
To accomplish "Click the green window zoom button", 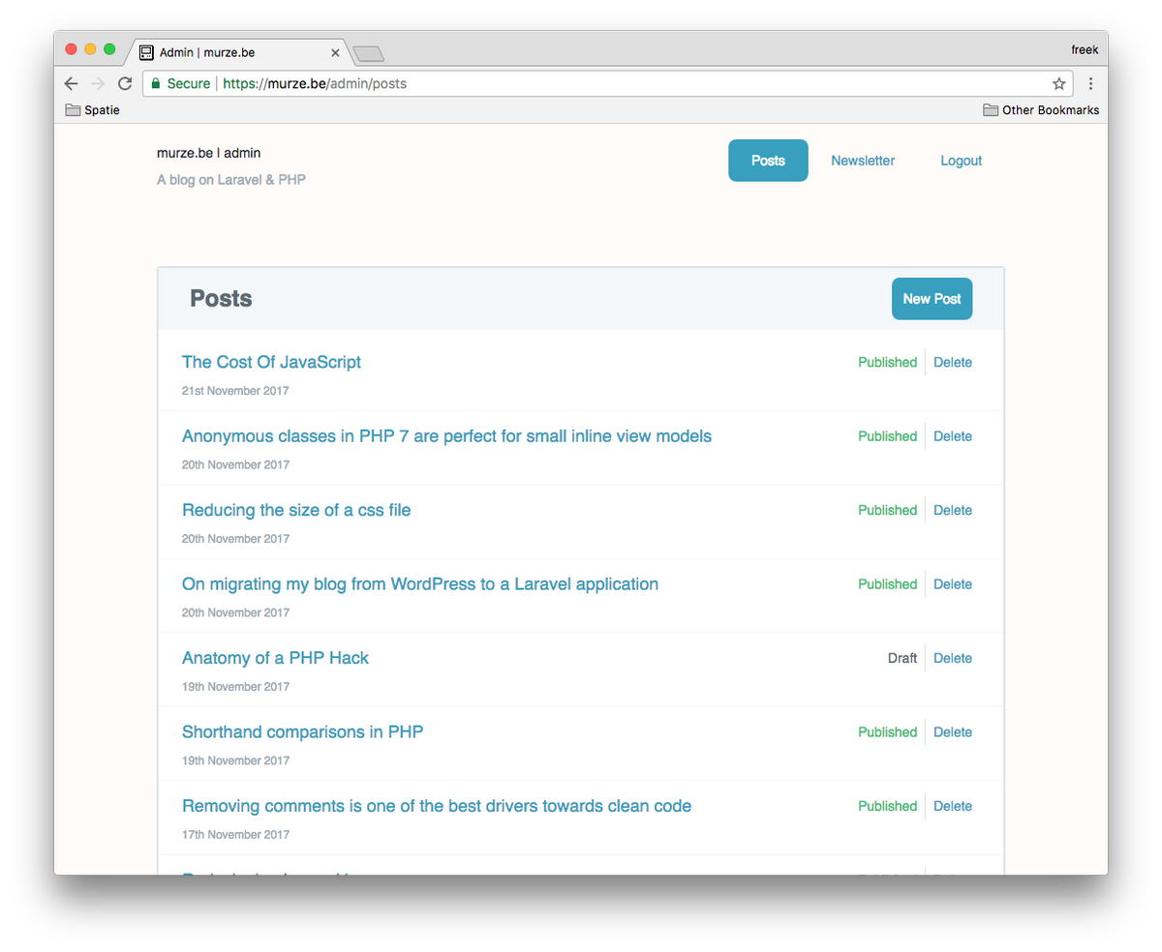I will click(109, 49).
